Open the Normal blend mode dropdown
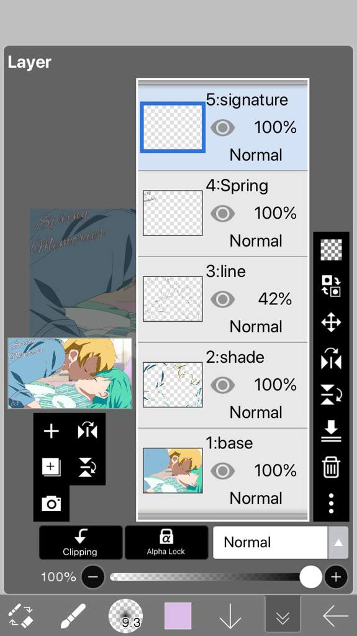 coord(270,542)
